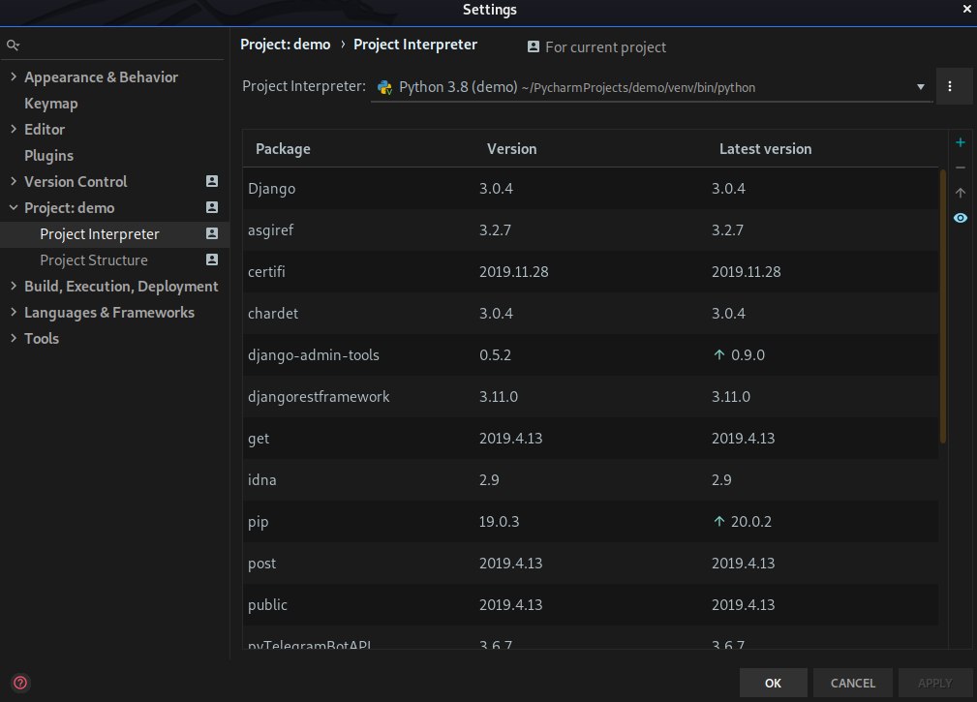The image size is (977, 702).
Task: Click the upgrade arrow beside 0.9.0
Action: [719, 354]
